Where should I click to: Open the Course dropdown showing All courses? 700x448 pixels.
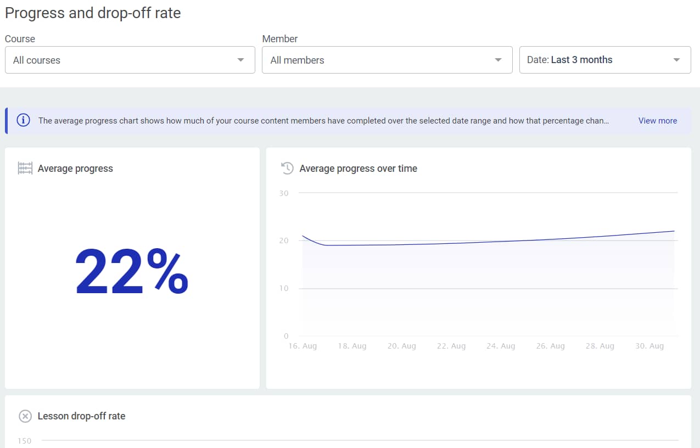click(130, 60)
